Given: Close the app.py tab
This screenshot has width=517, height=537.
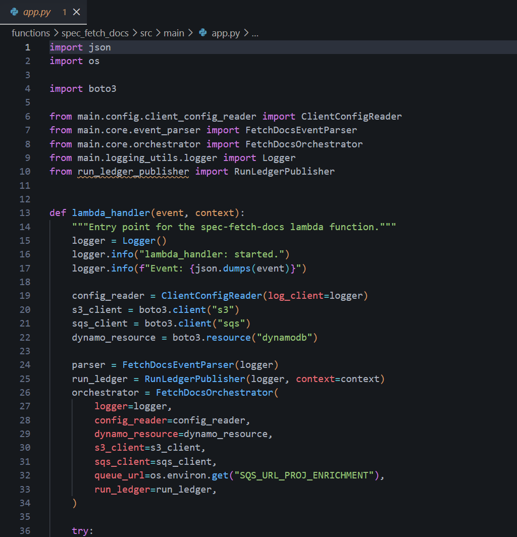Looking at the screenshot, I should click(77, 12).
